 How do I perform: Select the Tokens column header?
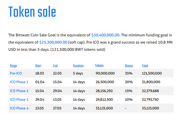point(99,66)
